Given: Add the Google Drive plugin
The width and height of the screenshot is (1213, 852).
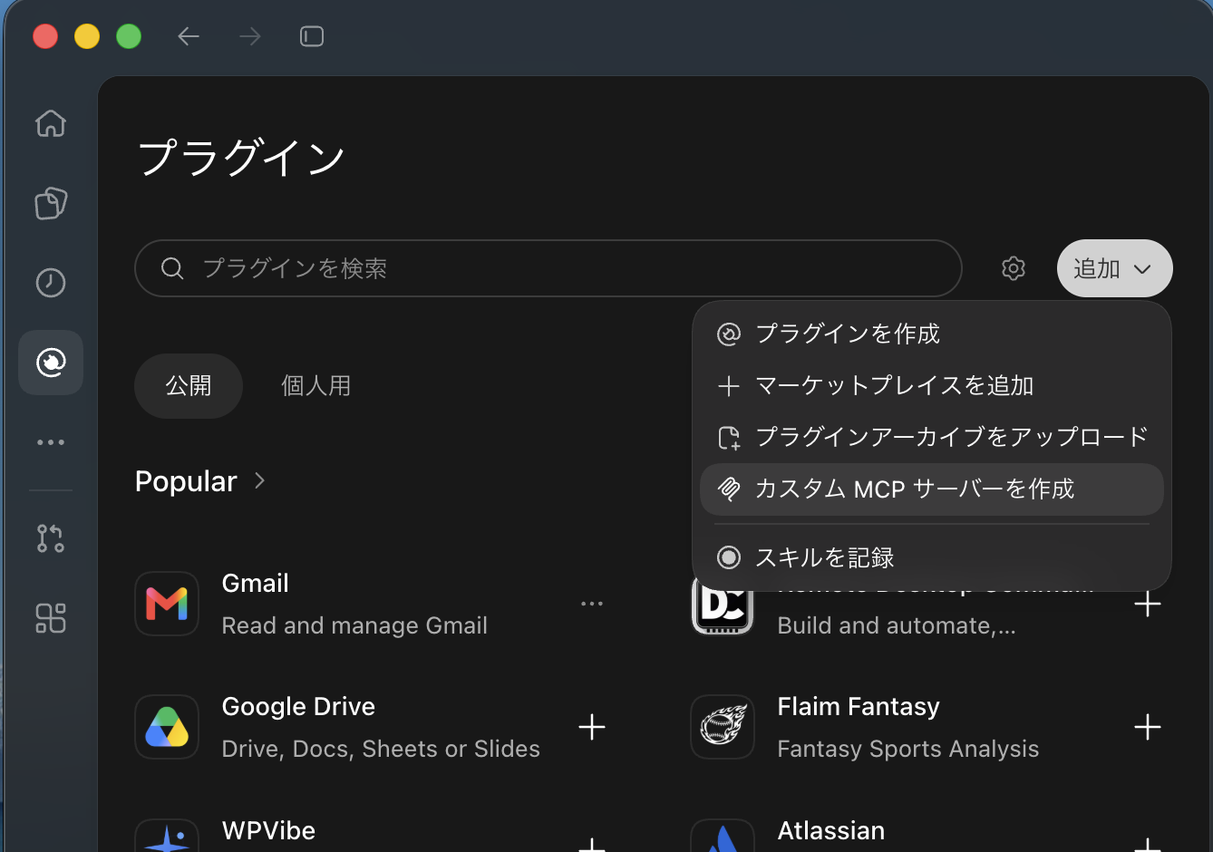Looking at the screenshot, I should click(x=592, y=727).
